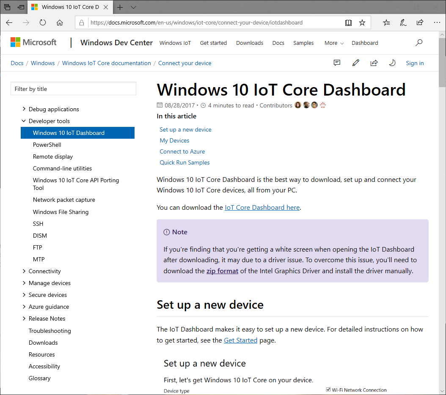This screenshot has height=395, width=446.
Task: Collapse the Developer tools section
Action: point(24,121)
